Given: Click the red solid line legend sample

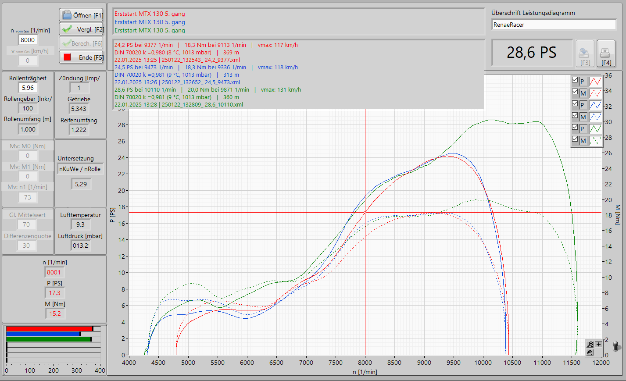Looking at the screenshot, I should point(595,81).
